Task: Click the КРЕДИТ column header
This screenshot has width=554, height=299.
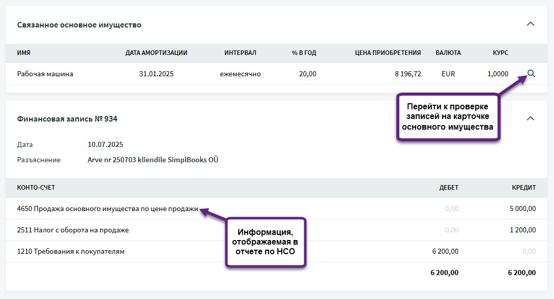Action: [523, 188]
